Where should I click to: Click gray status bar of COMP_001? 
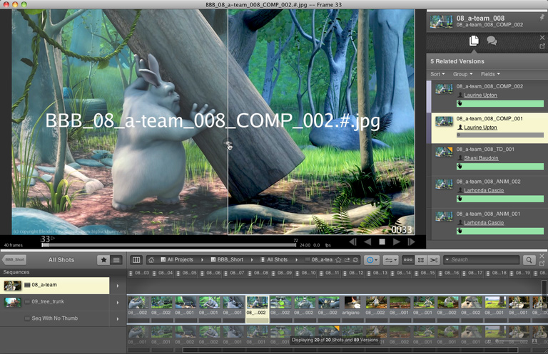[499, 135]
